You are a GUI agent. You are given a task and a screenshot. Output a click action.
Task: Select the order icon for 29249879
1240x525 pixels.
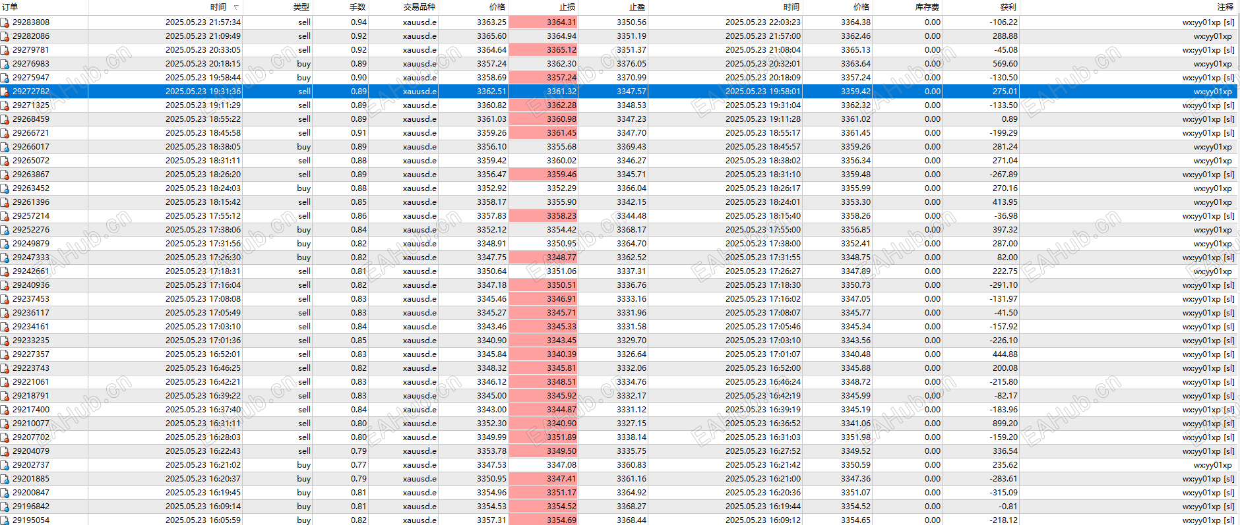coord(5,244)
